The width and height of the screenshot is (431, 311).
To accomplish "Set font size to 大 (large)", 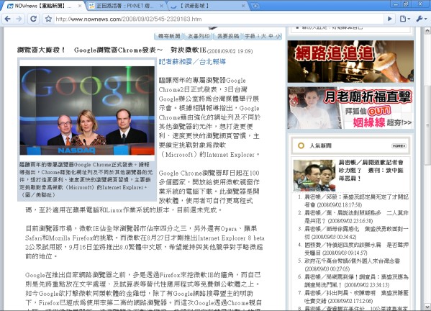I will 263,36.
